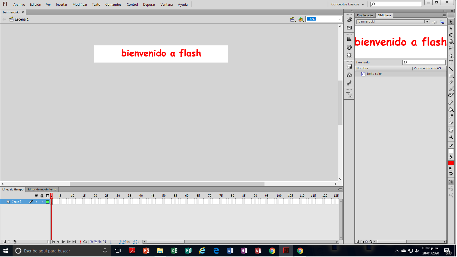Switch to the Propiedades tab
Image resolution: width=457 pixels, height=257 pixels.
click(x=365, y=15)
